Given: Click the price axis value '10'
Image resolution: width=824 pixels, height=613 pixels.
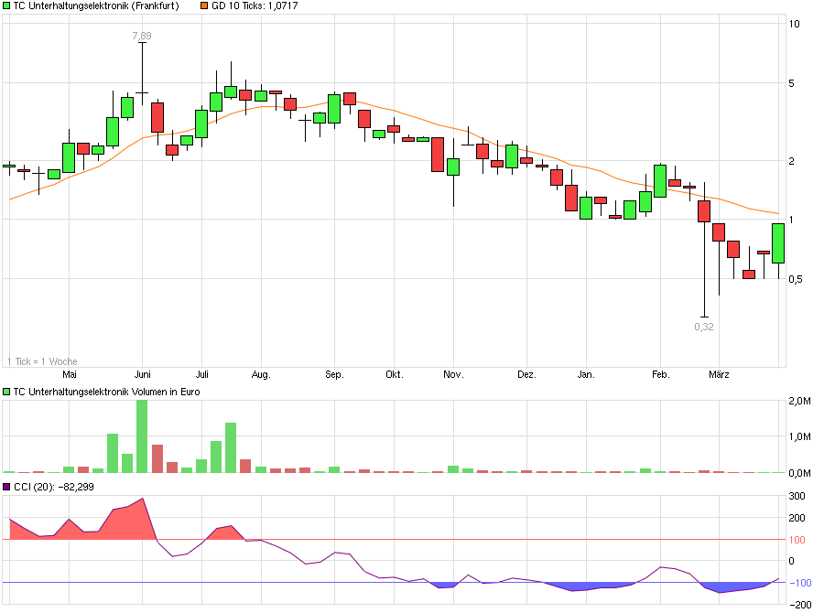Looking at the screenshot, I should [x=794, y=24].
